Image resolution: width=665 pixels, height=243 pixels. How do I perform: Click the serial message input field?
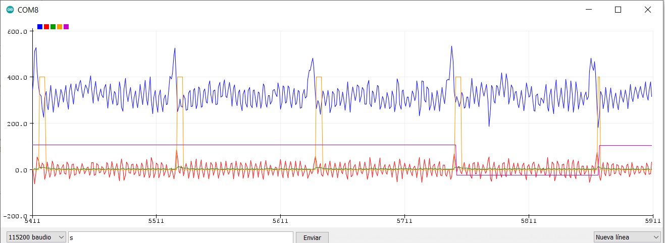180,237
